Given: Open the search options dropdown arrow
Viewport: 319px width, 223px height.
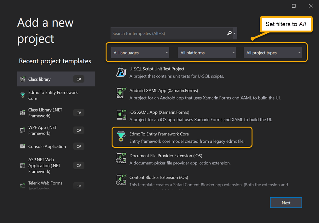Looking at the screenshot, I should 235,33.
